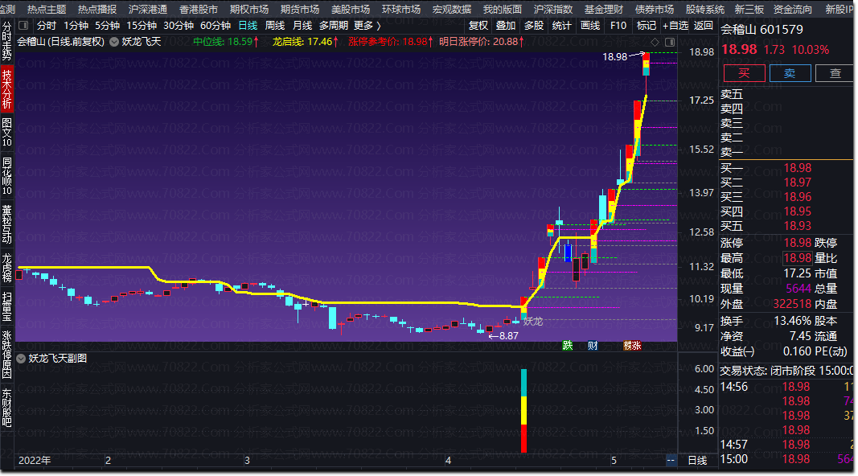The image size is (858, 476).
Task: Open the 多周期 view
Action: coord(333,26)
